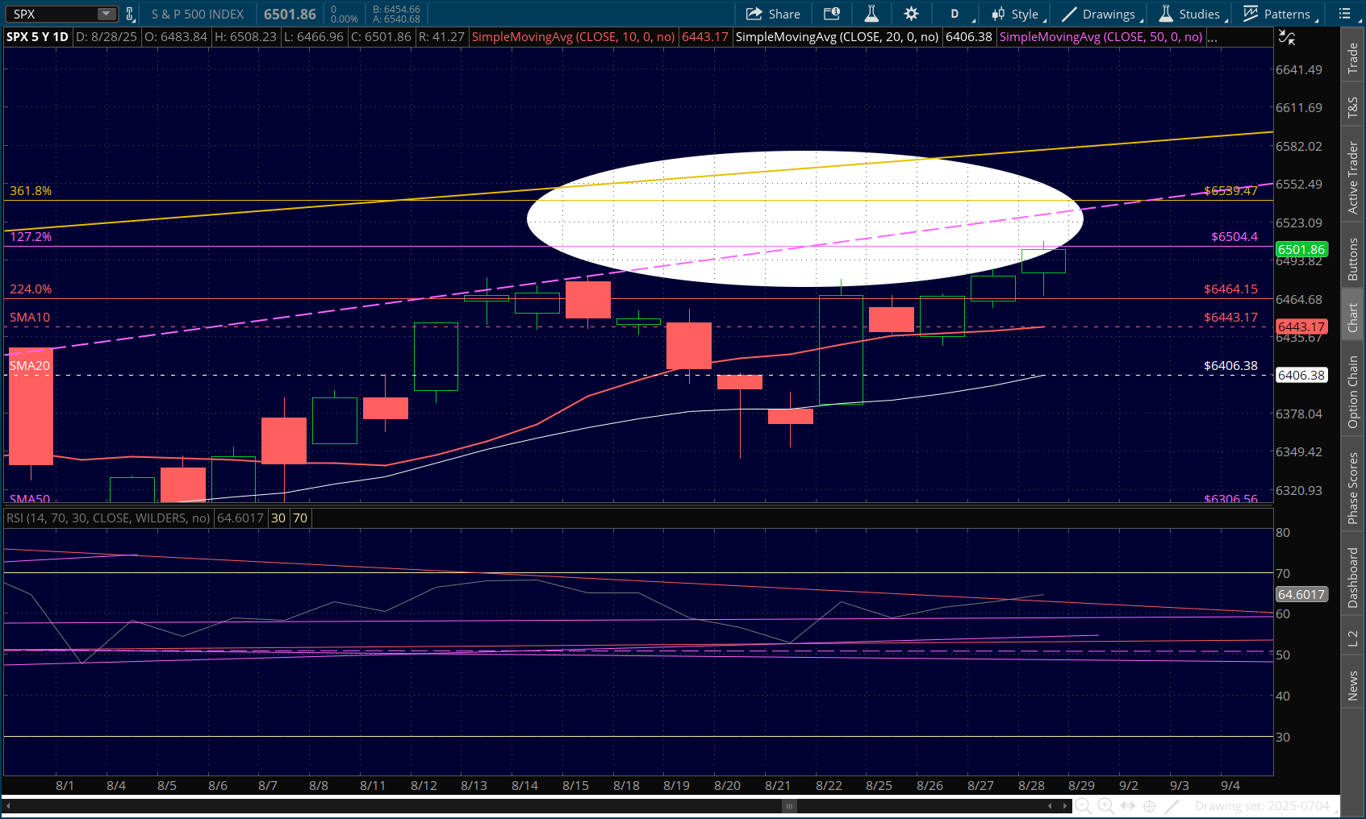This screenshot has width=1366, height=819.
Task: Click the Share button
Action: point(773,14)
